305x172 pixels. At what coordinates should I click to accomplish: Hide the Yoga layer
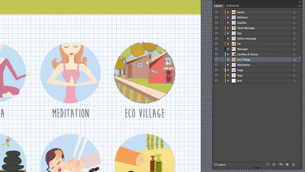[x=216, y=70]
